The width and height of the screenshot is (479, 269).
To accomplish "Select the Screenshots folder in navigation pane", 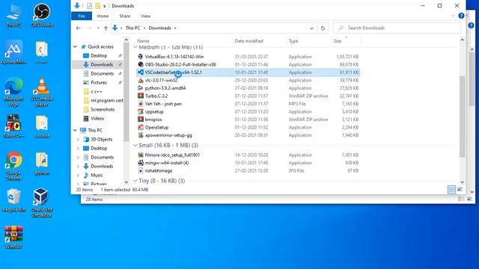I will point(103,110).
